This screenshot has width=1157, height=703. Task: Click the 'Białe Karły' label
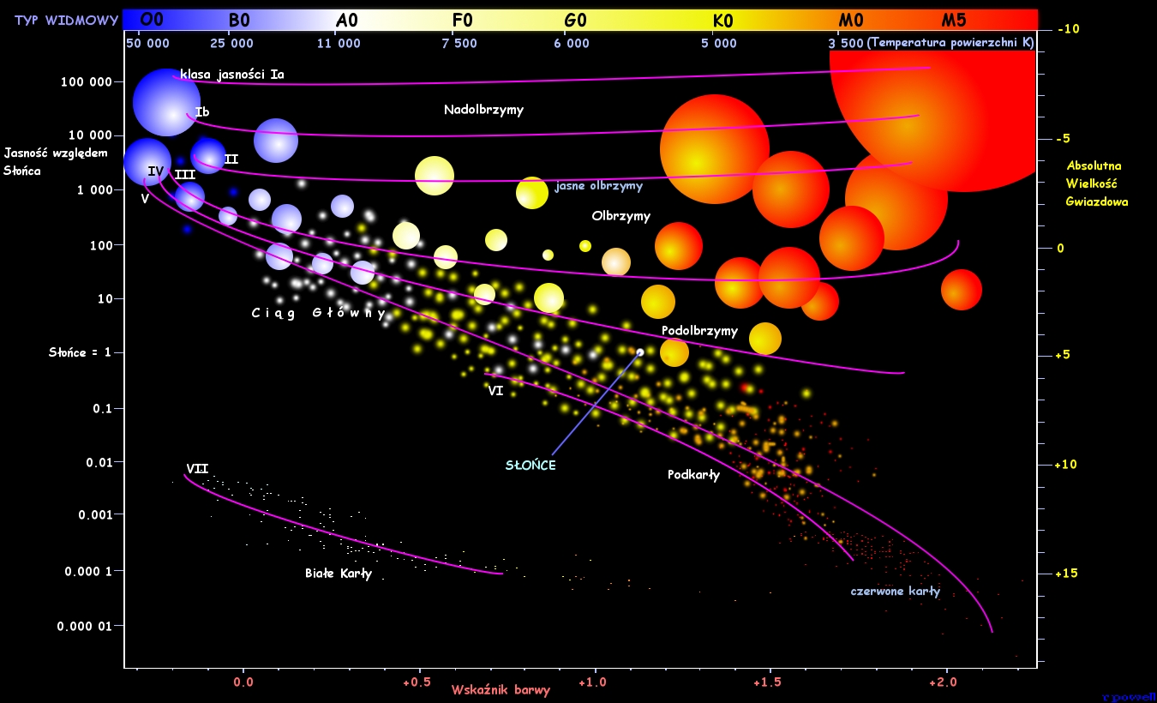(x=339, y=574)
